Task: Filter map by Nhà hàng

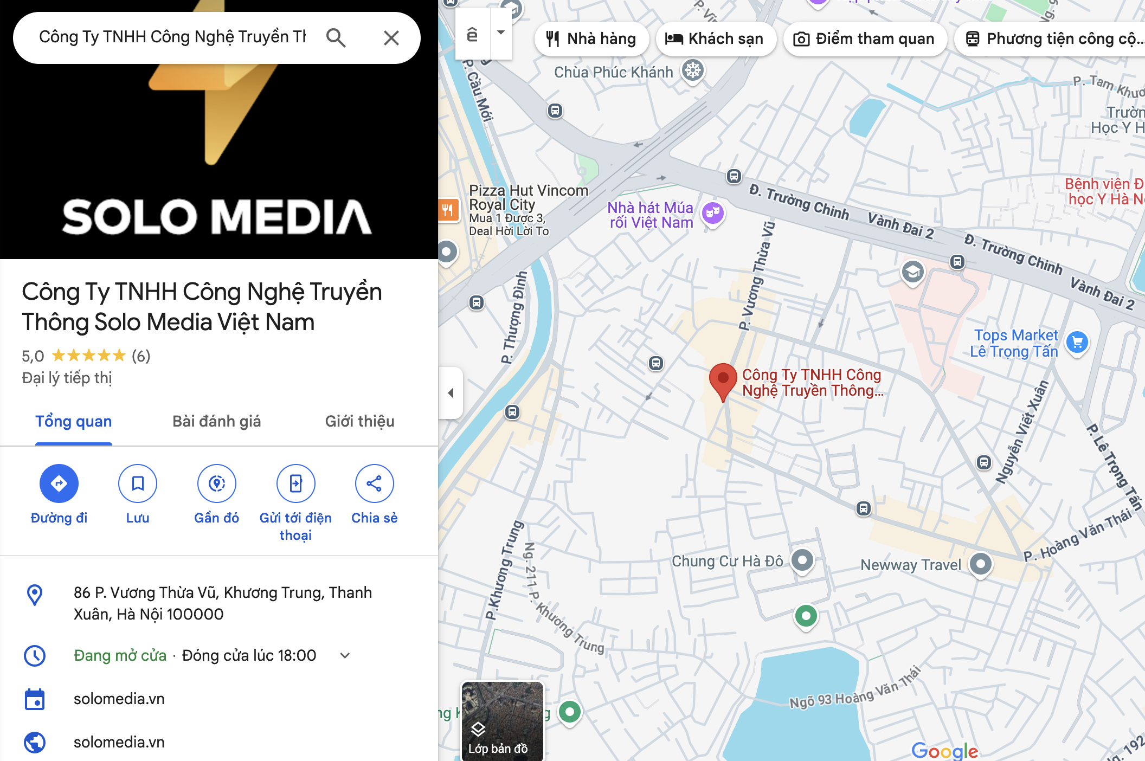Action: pyautogui.click(x=591, y=39)
